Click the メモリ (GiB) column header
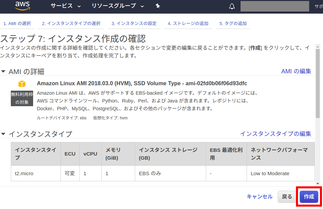 tap(118, 154)
